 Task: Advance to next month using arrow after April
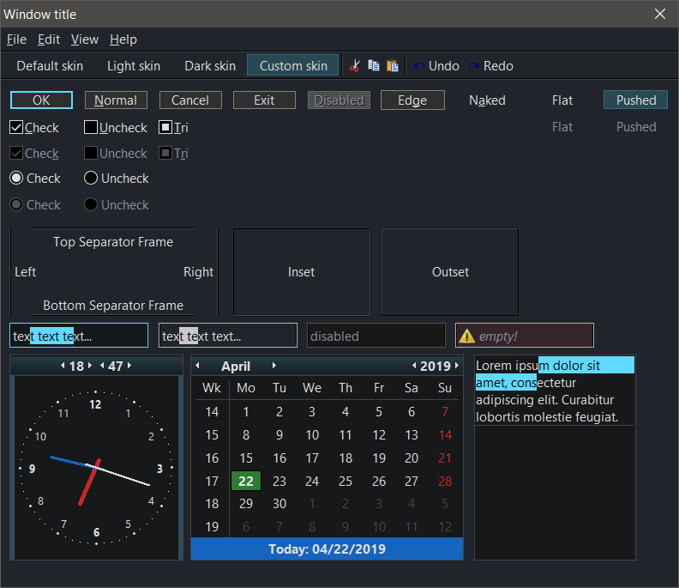coord(274,366)
